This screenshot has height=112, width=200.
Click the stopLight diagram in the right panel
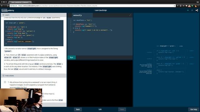[x=167, y=60]
